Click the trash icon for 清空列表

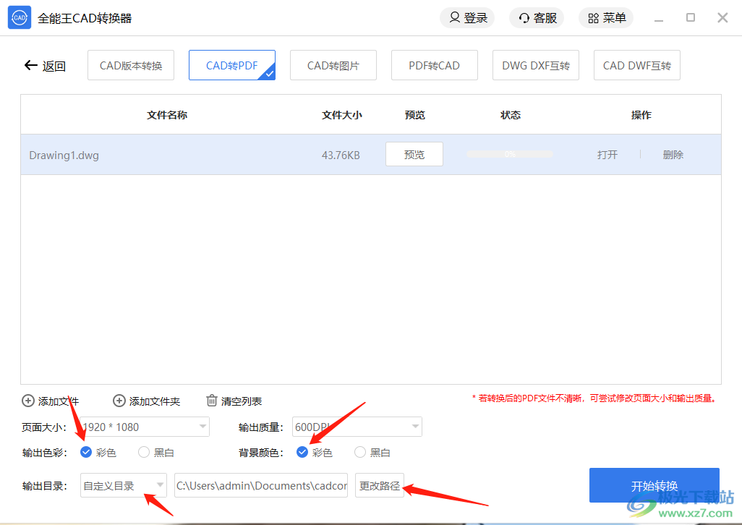(211, 401)
